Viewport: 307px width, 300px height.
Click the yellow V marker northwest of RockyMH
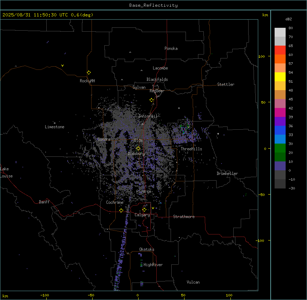click(62, 66)
